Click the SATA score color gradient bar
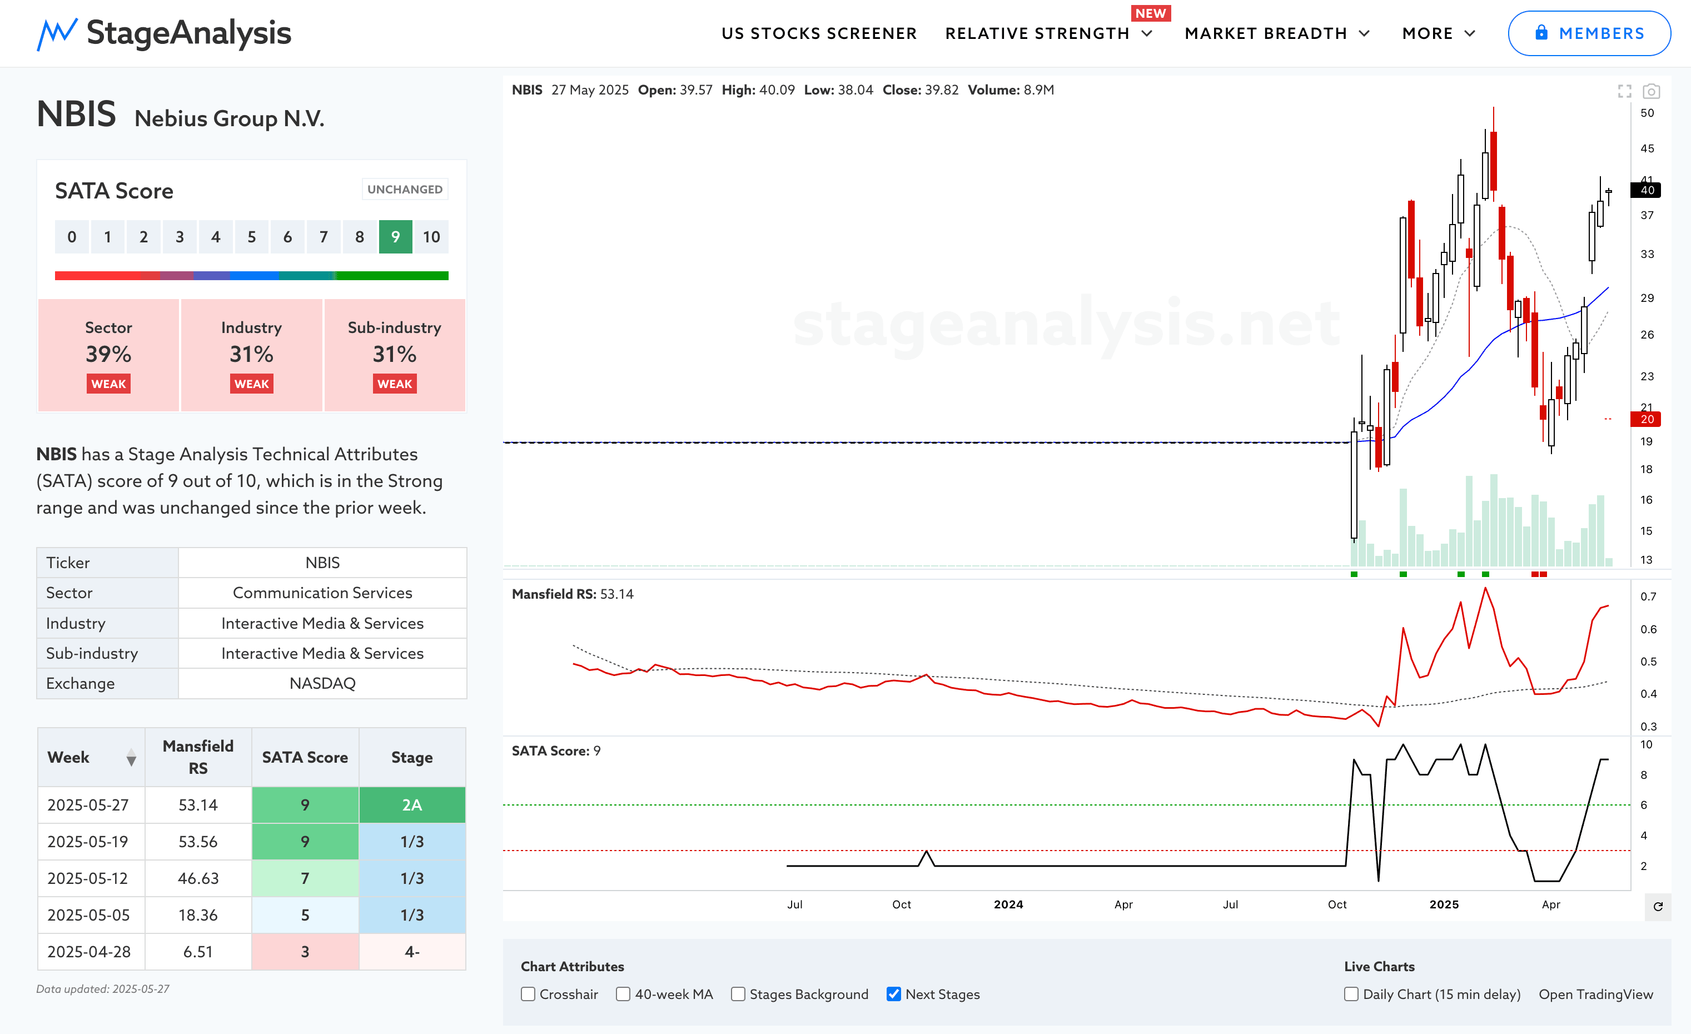1691x1034 pixels. (251, 275)
